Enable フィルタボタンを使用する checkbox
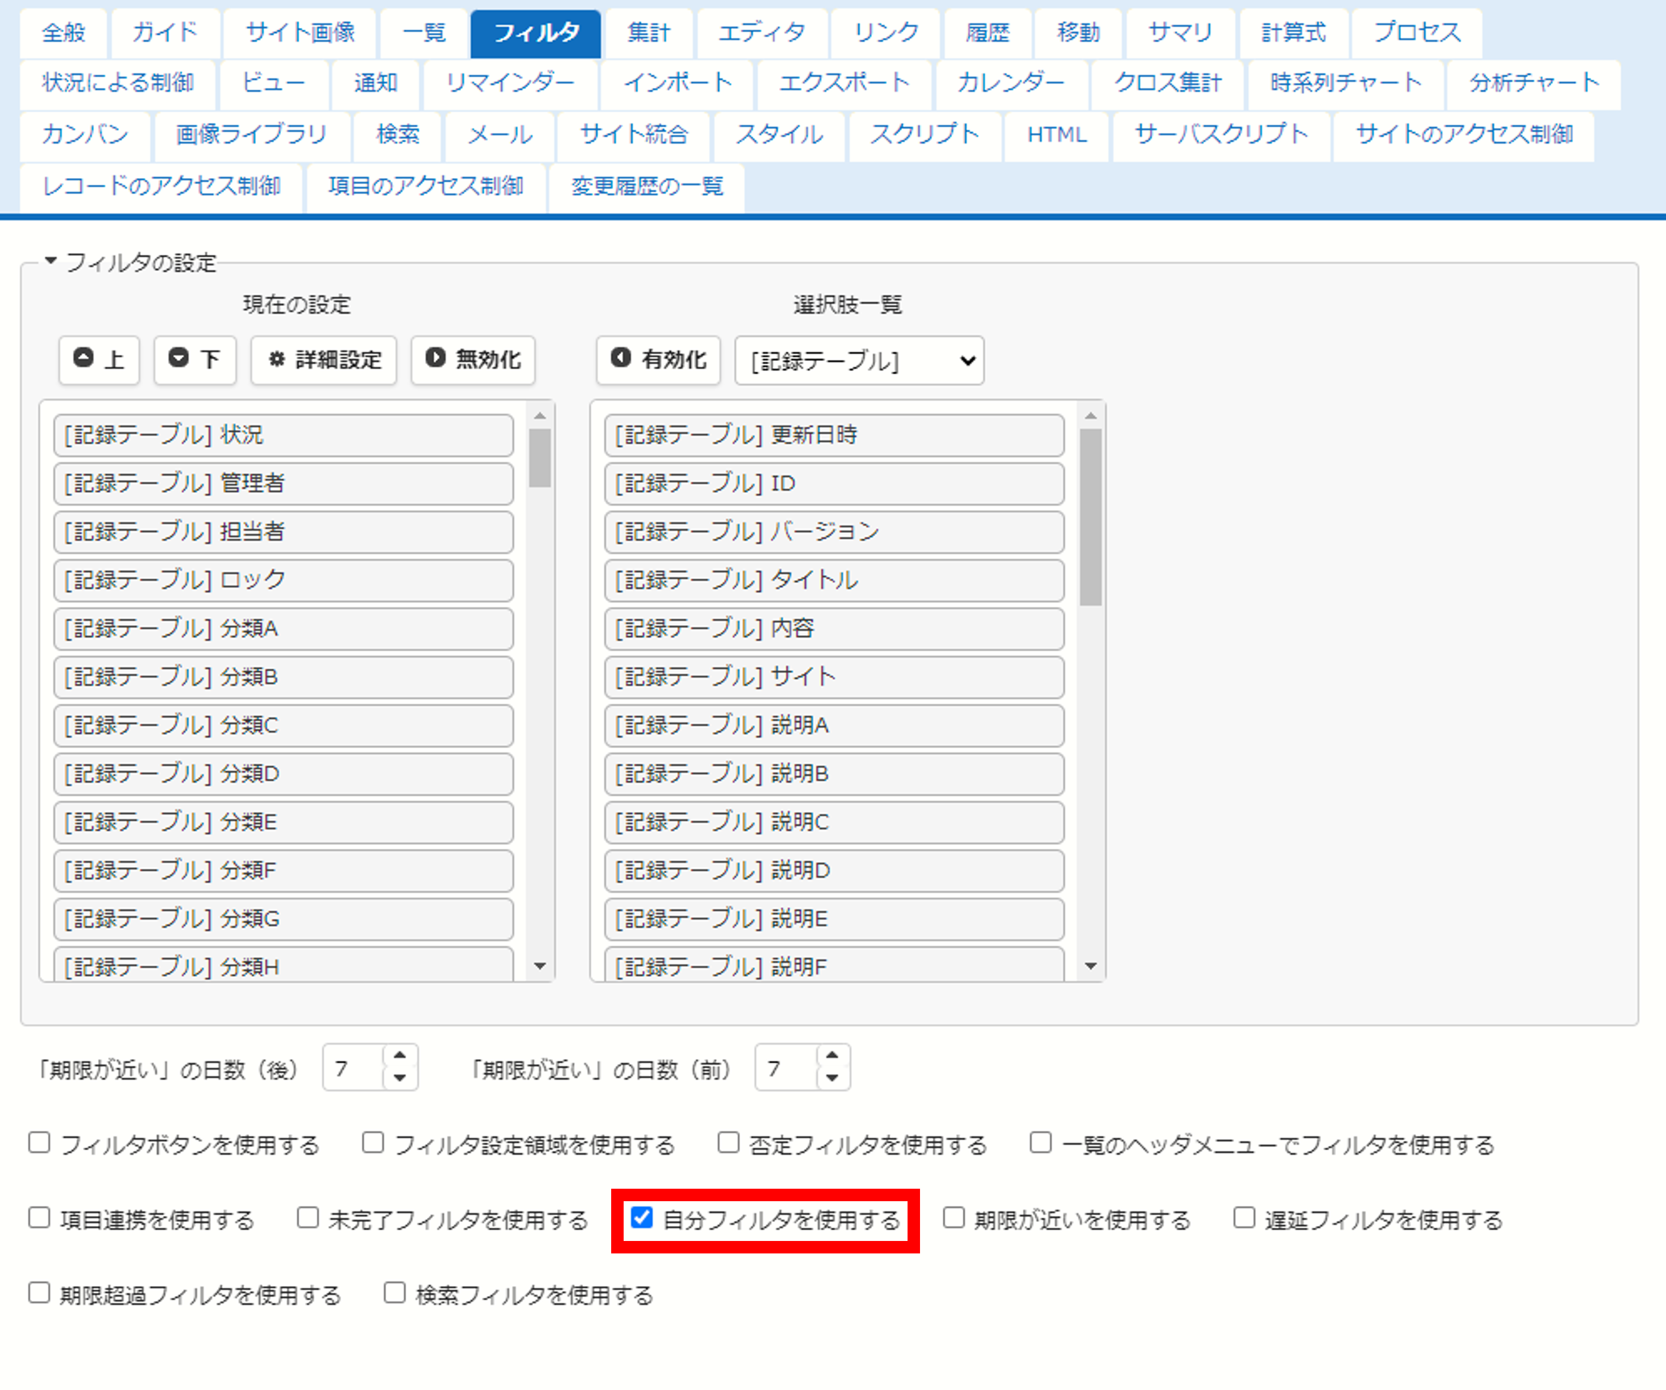Screen dimensions: 1666x1390 pyautogui.click(x=39, y=1142)
